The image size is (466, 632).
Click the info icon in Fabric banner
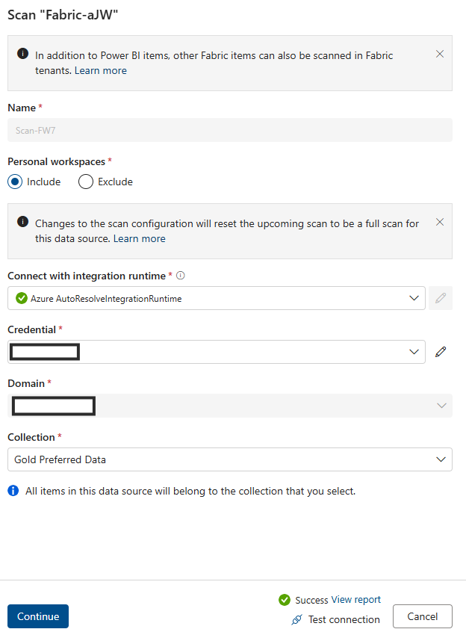[x=22, y=55]
